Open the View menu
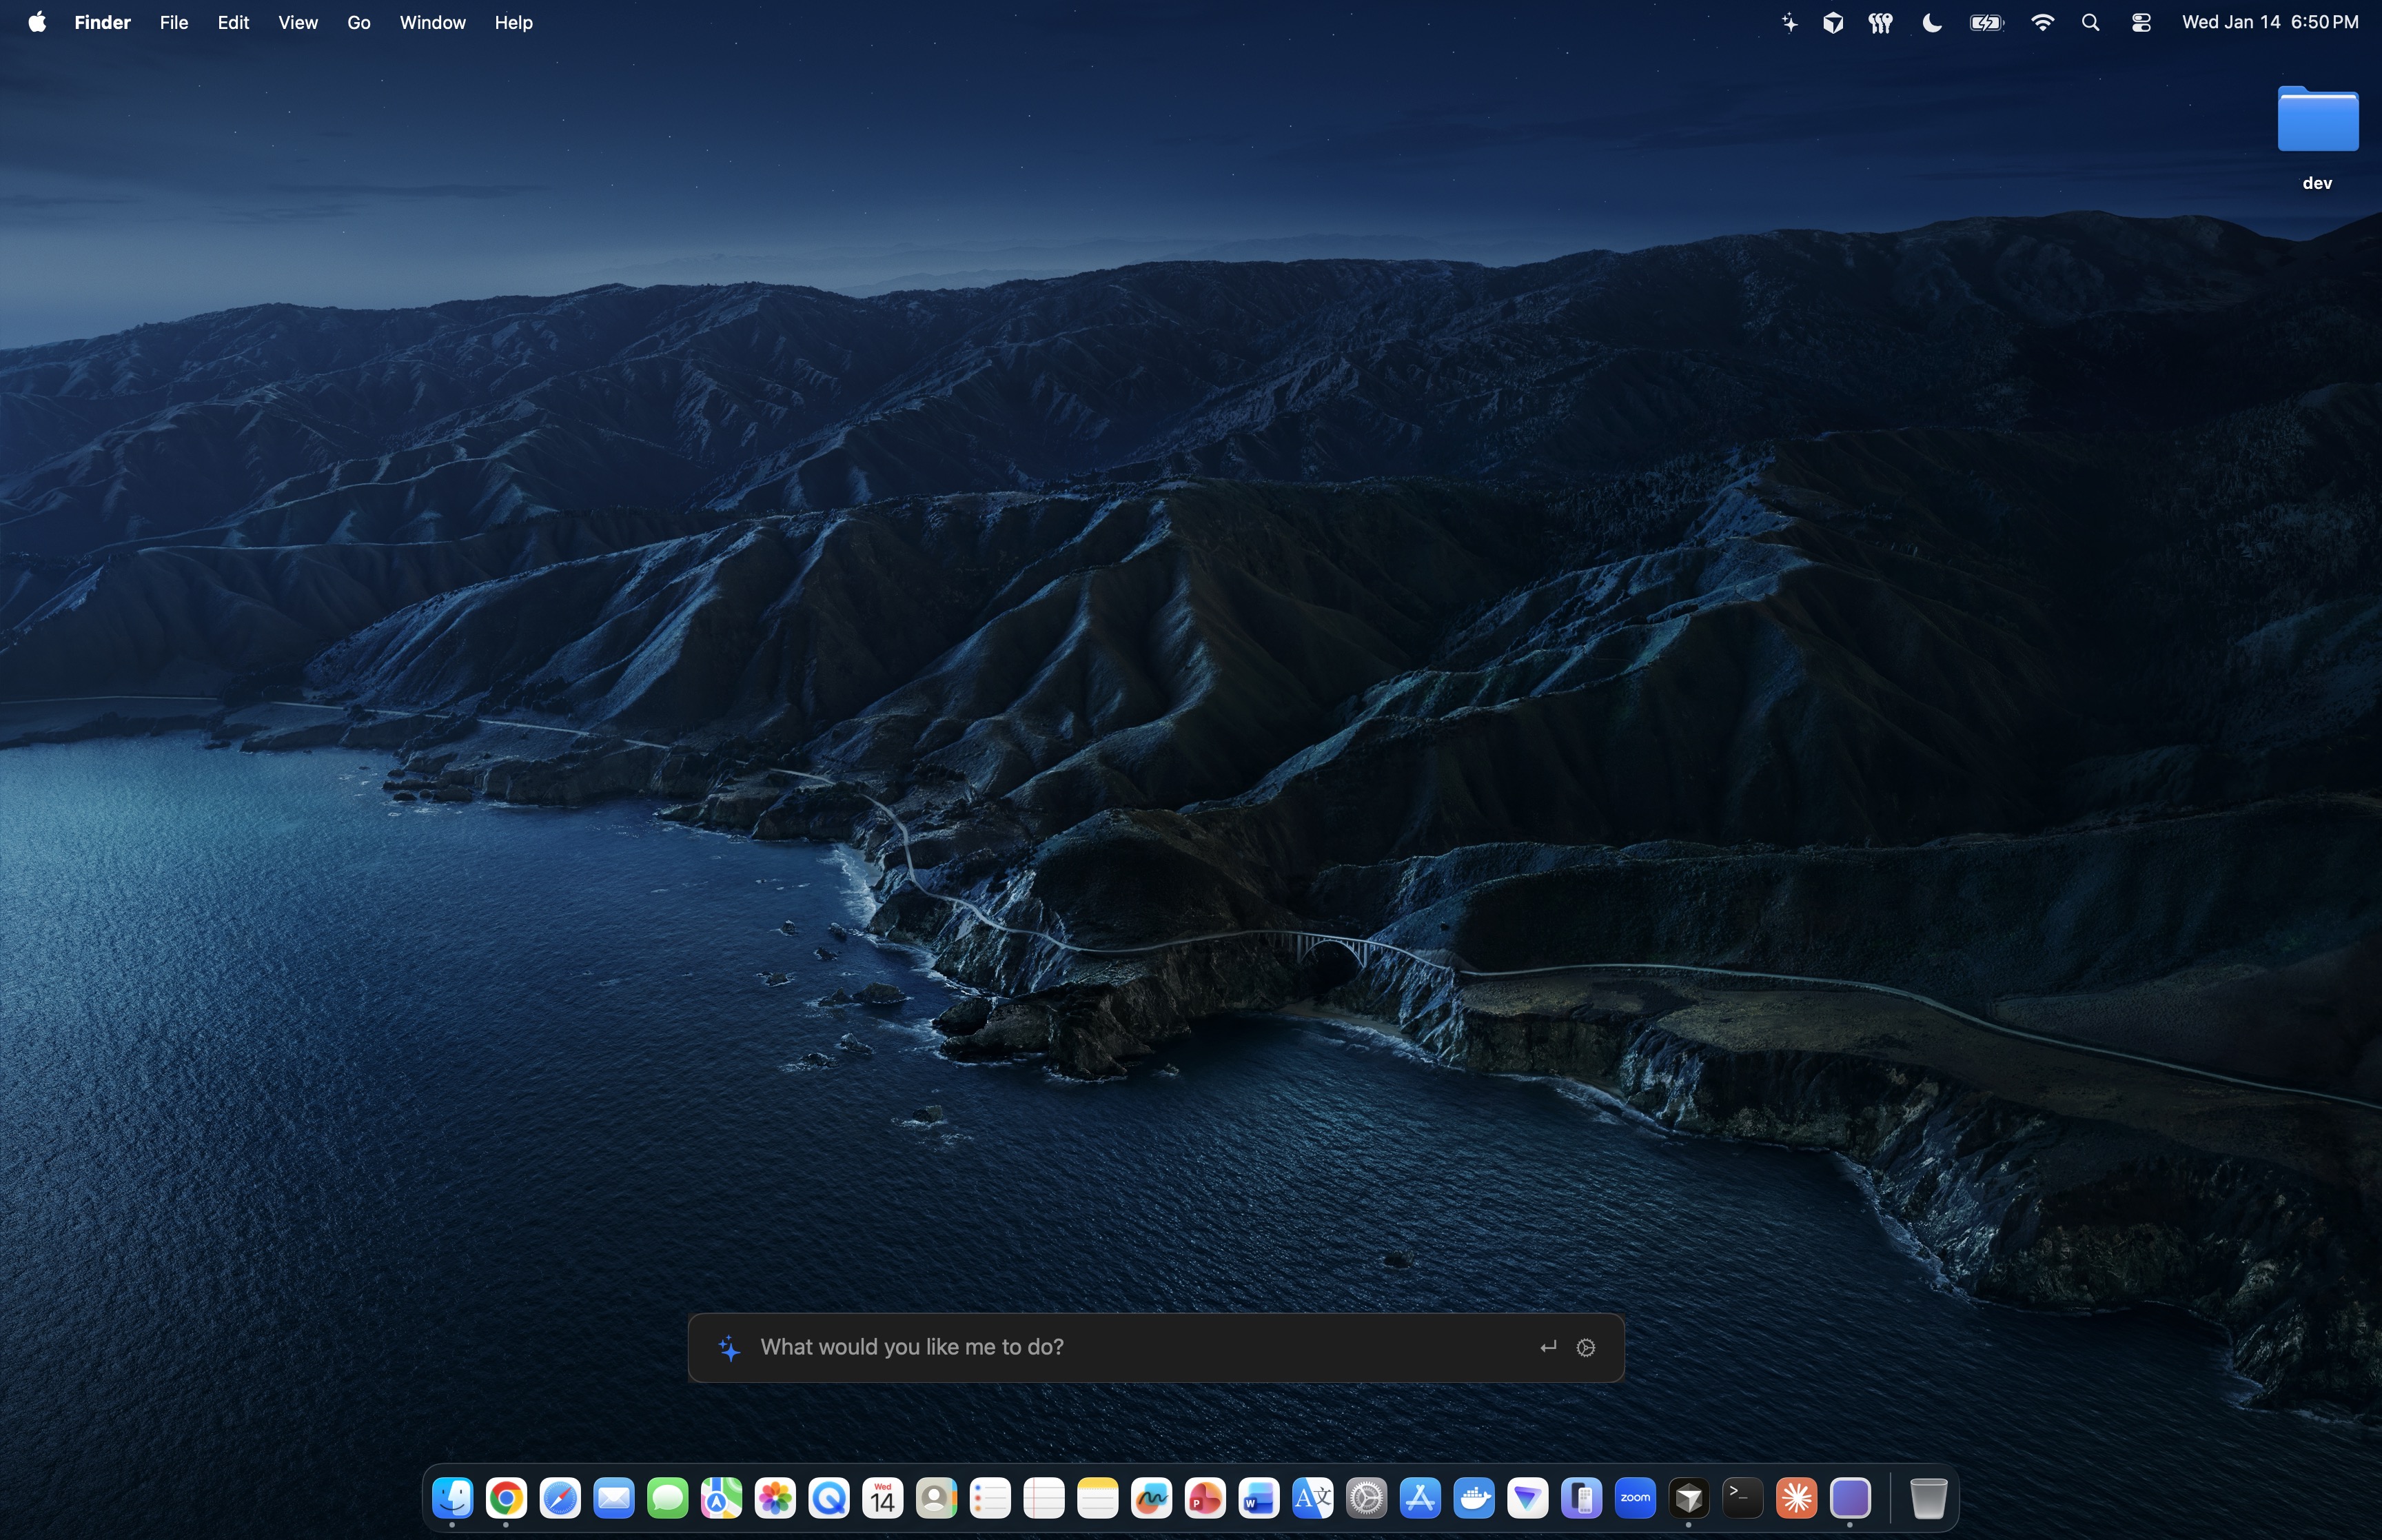 [x=298, y=22]
